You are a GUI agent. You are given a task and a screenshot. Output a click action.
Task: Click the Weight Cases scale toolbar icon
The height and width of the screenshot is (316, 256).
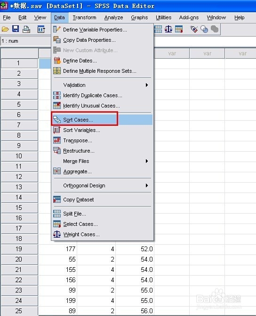click(x=168, y=29)
